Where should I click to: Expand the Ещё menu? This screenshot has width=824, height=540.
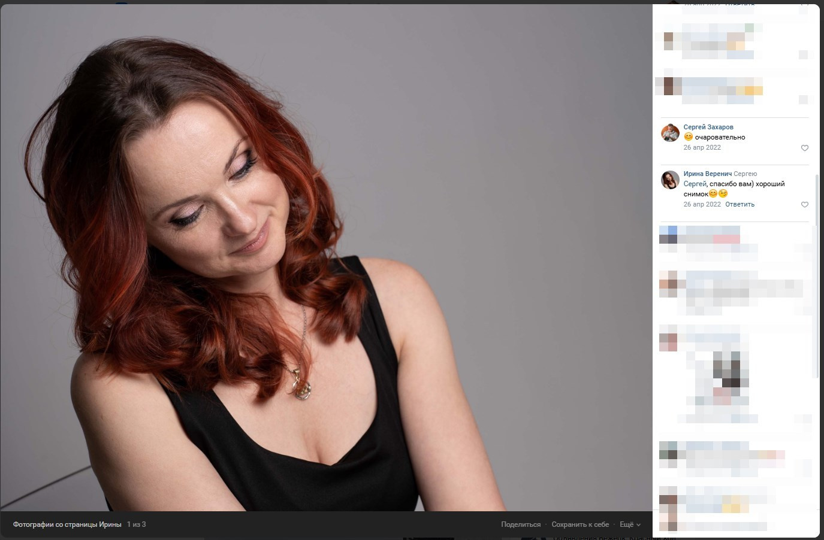[630, 524]
